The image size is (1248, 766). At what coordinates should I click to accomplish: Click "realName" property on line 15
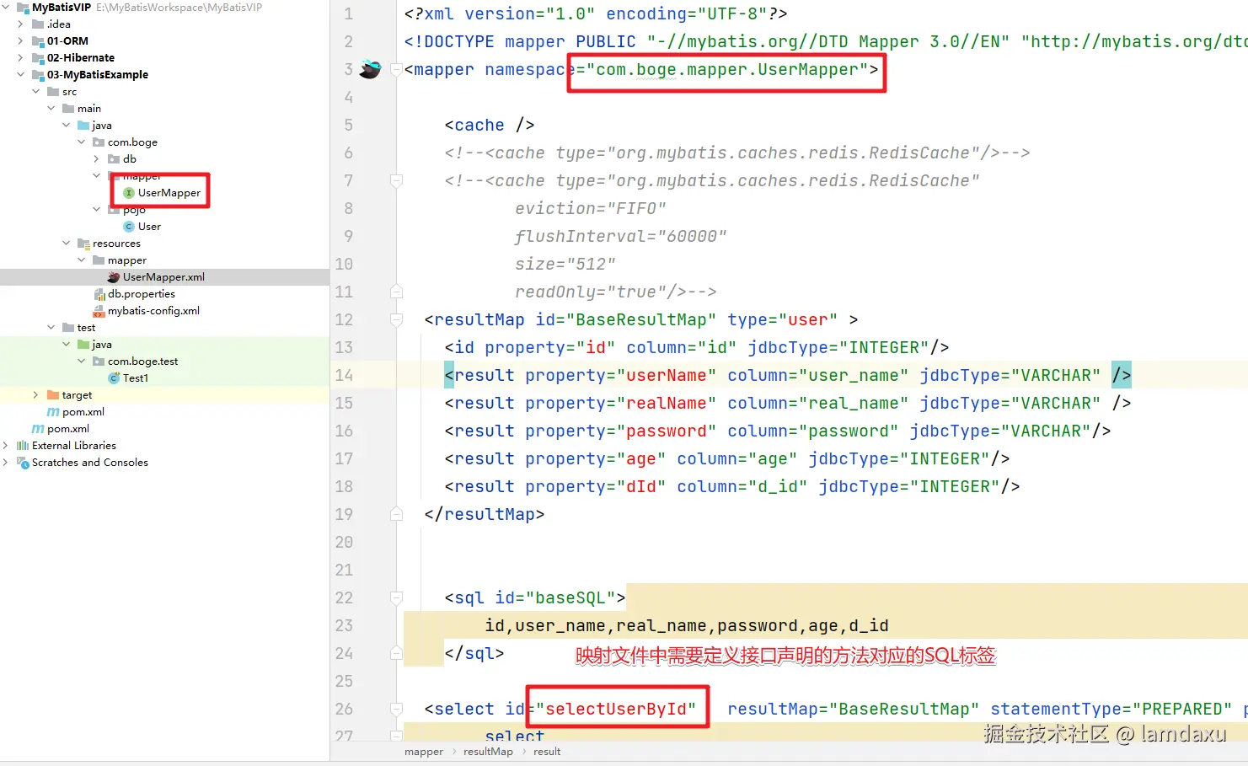667,403
